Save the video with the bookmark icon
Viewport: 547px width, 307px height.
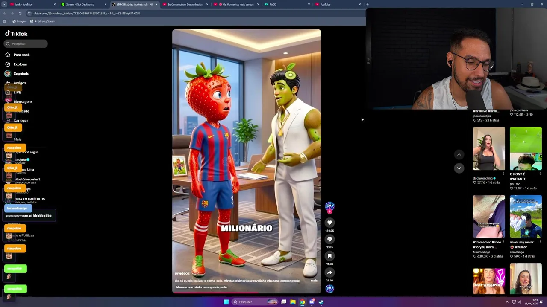coord(329,256)
